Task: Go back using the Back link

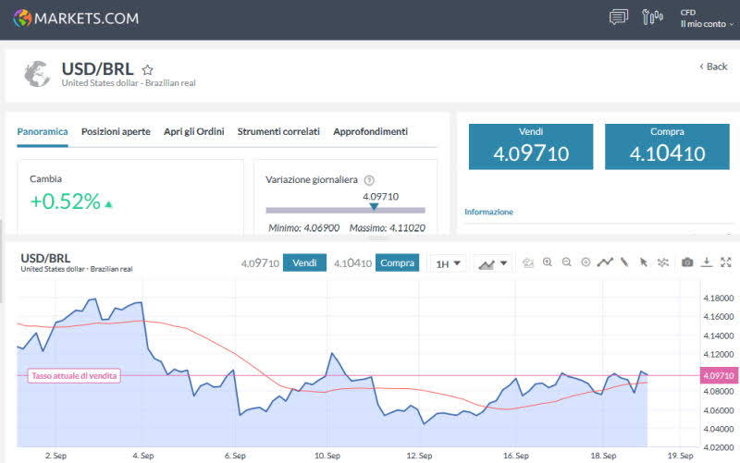Action: point(713,67)
